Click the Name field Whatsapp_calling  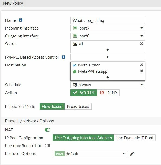tap(107, 20)
